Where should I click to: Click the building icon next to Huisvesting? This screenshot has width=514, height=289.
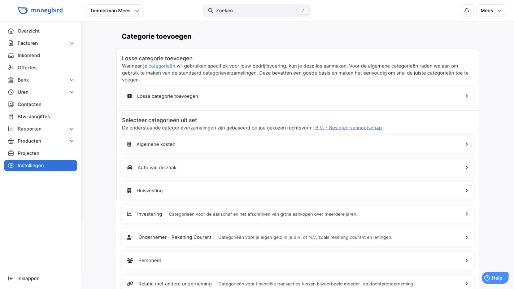(129, 191)
